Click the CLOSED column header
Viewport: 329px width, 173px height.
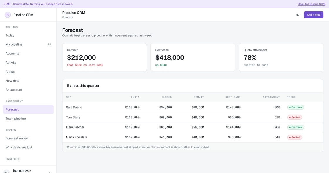pos(167,97)
